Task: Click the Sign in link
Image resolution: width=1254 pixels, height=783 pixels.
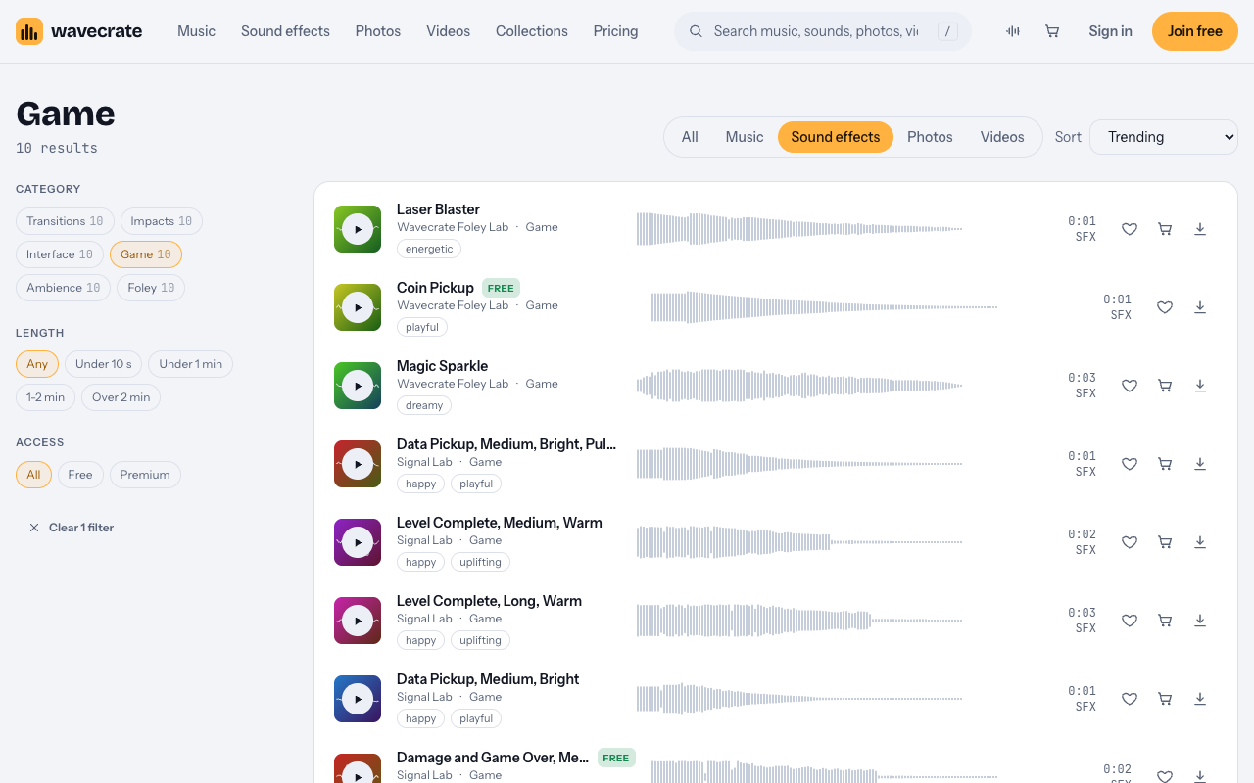Action: [1110, 31]
